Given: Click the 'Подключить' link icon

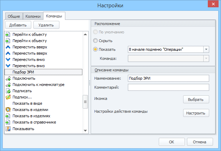Looking at the screenshot, I should pyautogui.click(x=8, y=78).
